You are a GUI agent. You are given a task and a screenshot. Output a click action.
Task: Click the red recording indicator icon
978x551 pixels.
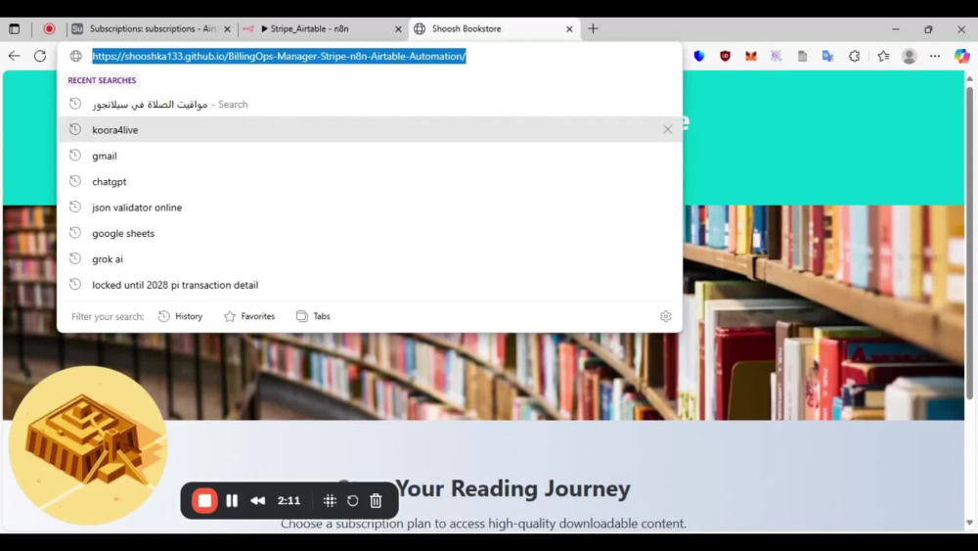(x=49, y=28)
